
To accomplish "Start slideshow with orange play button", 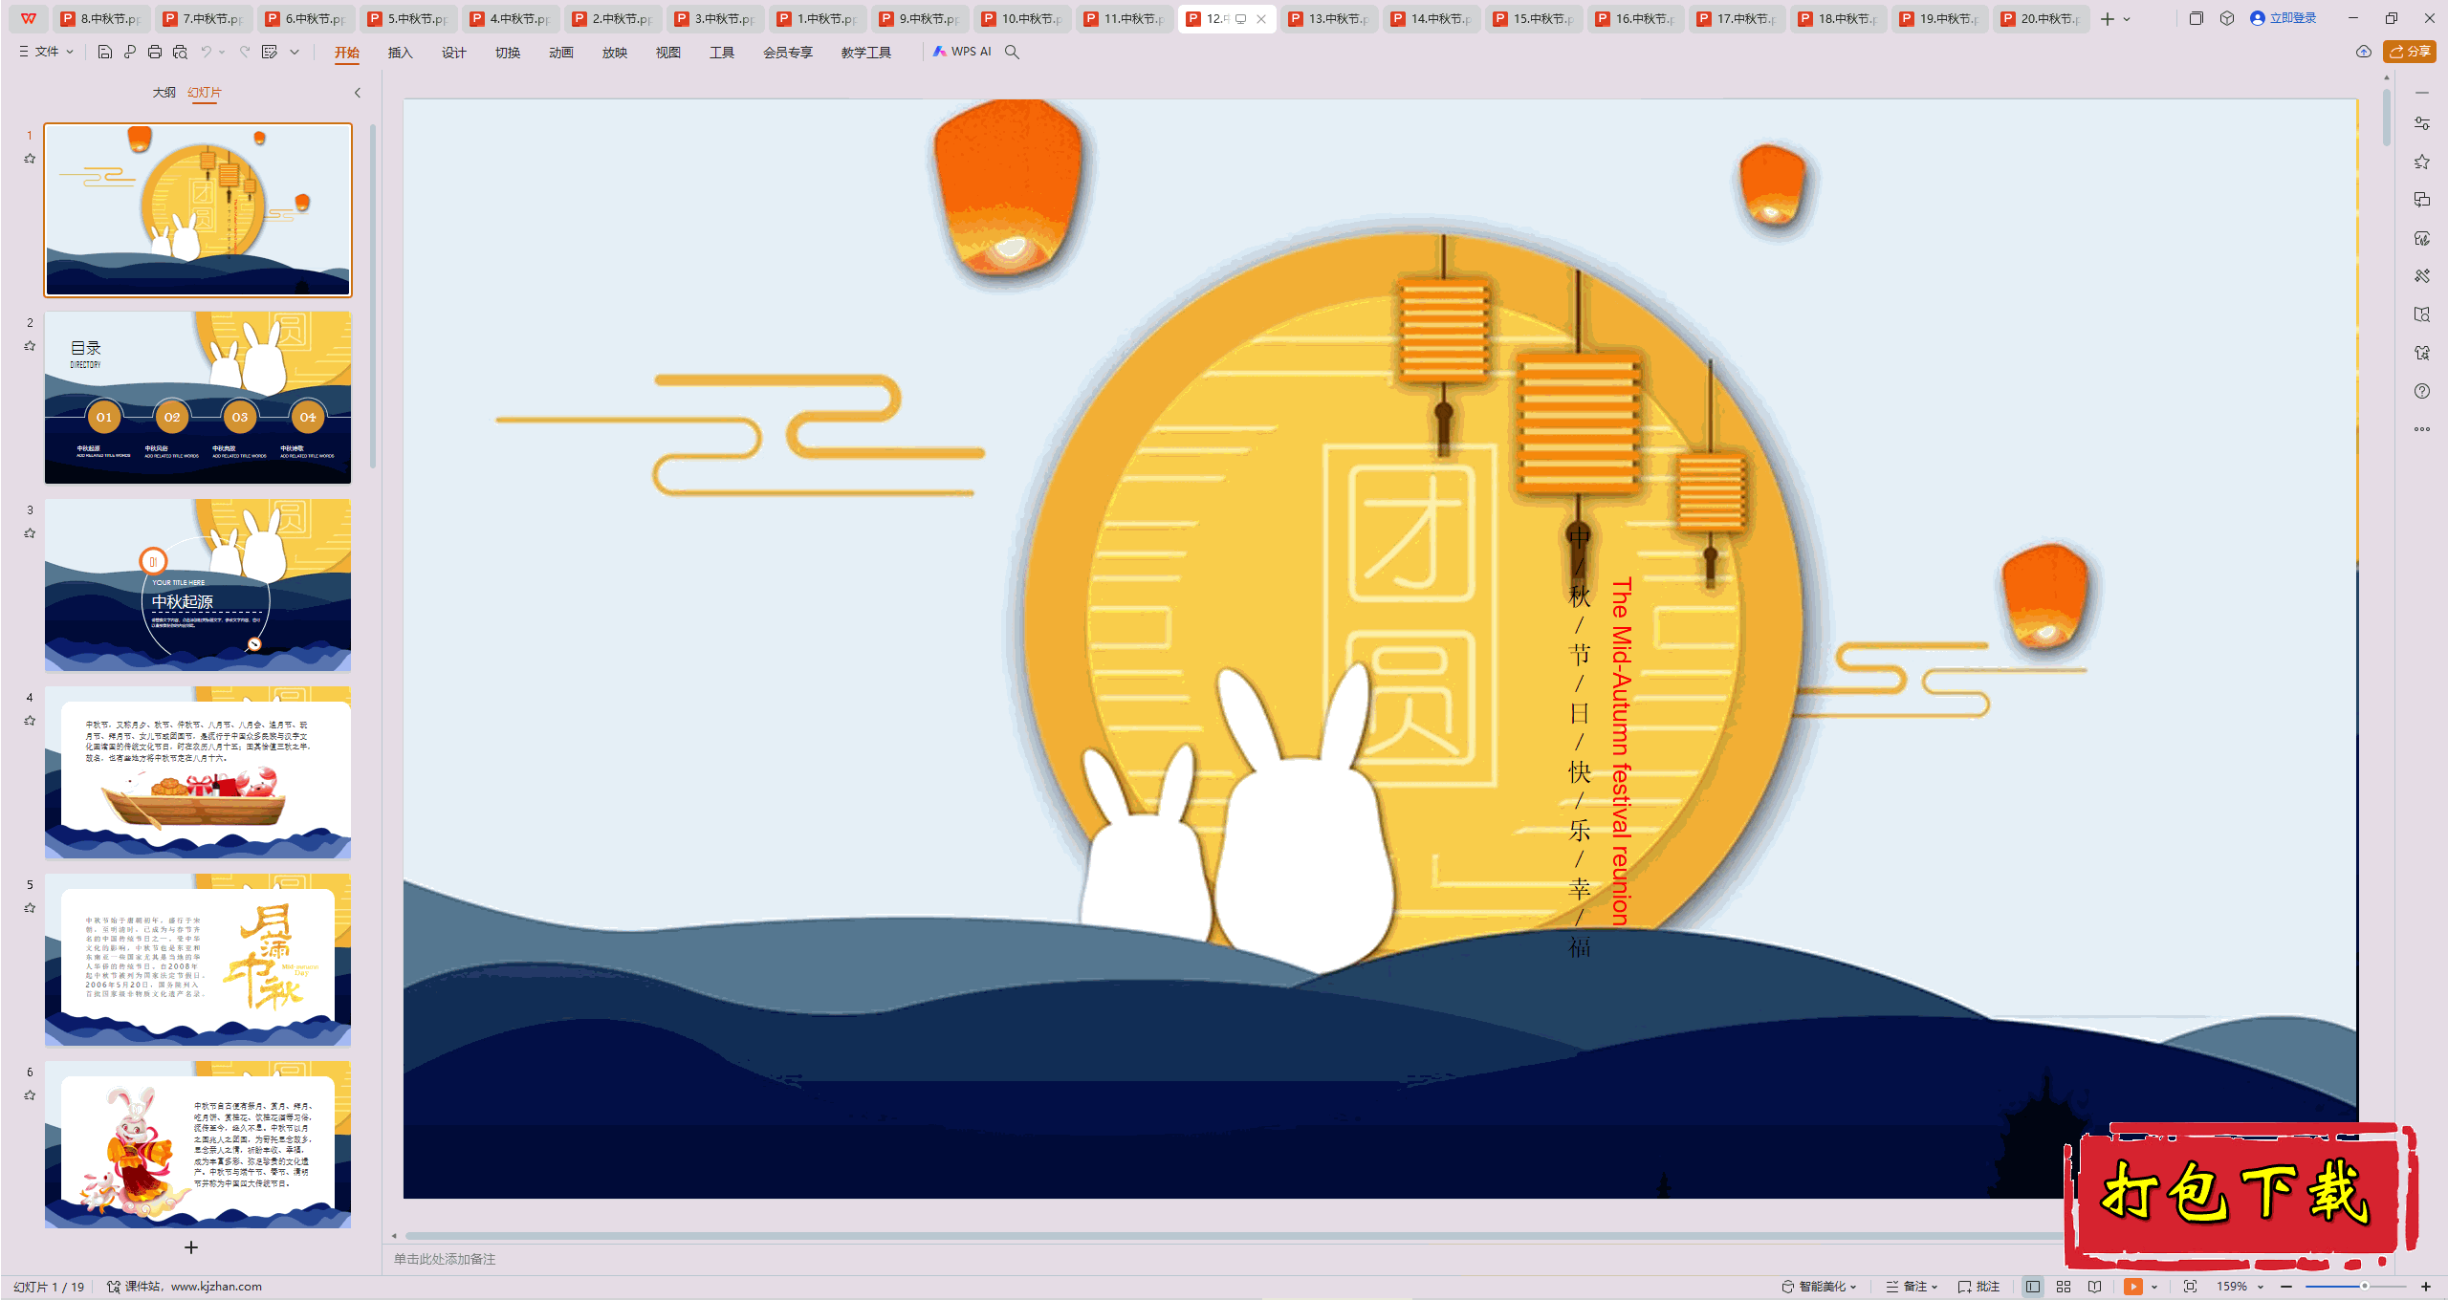I will (x=2133, y=1287).
